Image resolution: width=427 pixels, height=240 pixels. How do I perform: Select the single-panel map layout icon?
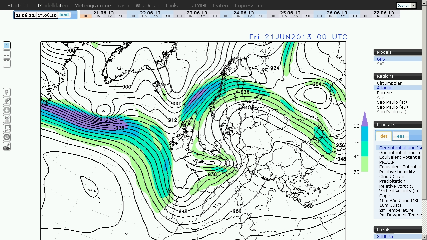click(7, 45)
